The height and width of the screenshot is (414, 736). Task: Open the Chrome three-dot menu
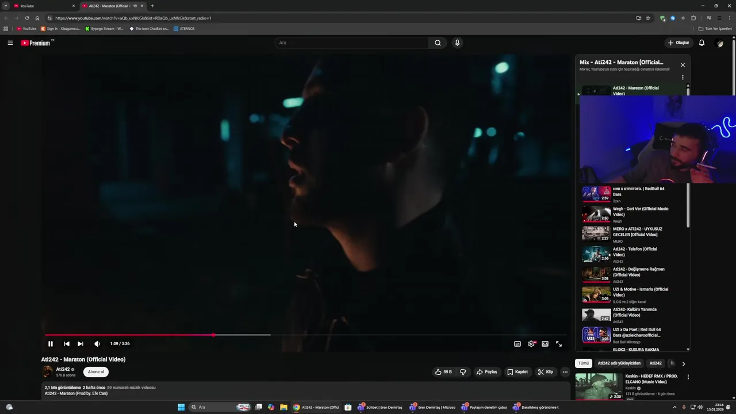point(729,18)
